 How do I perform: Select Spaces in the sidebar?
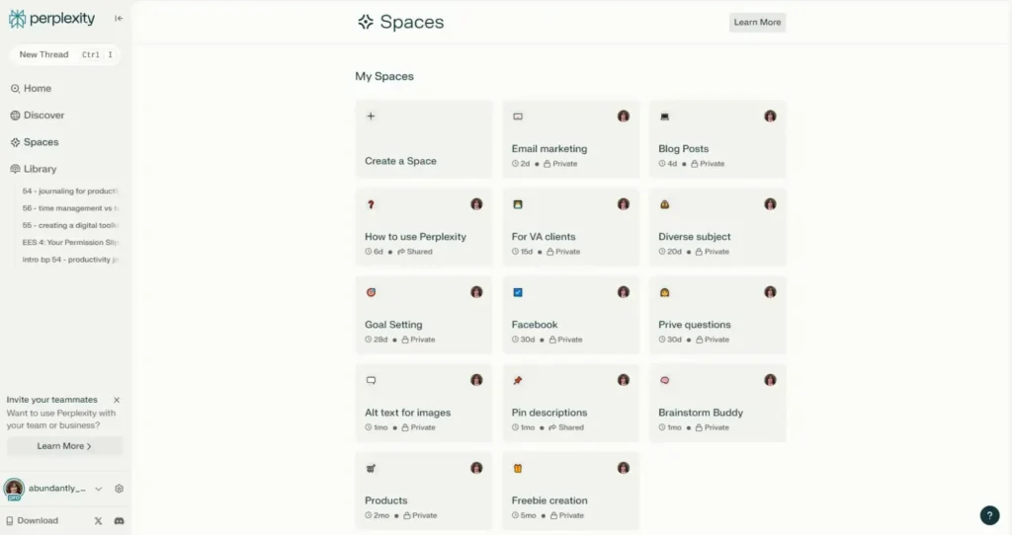coord(35,142)
